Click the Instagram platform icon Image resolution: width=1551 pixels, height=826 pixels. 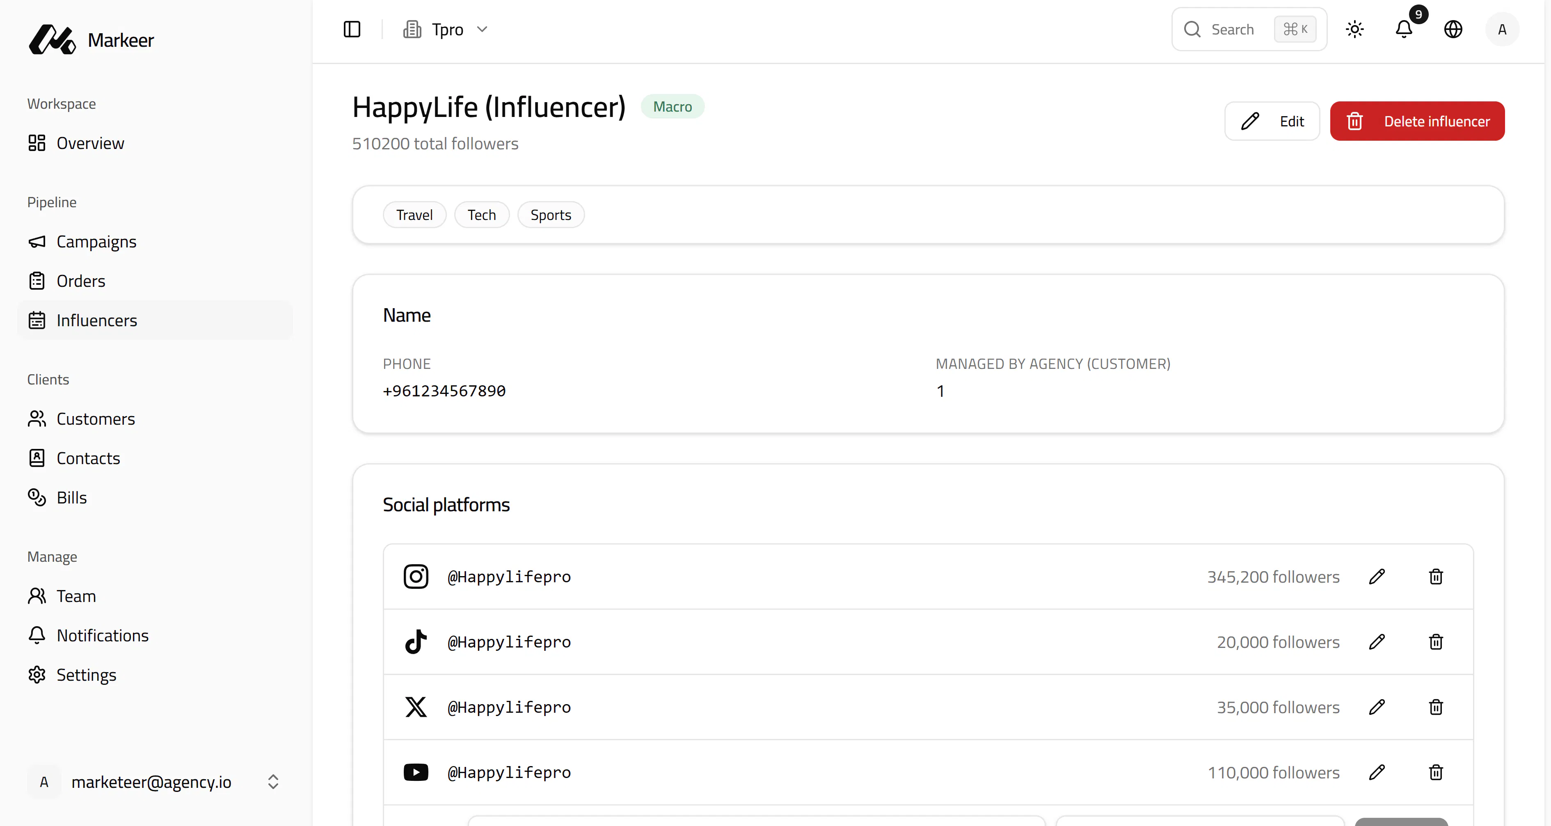click(416, 576)
